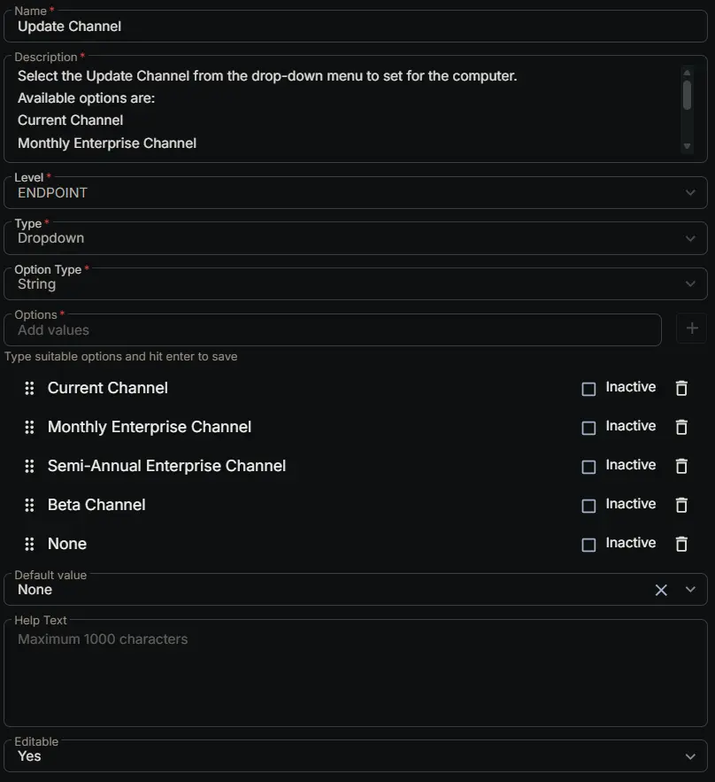Viewport: 715px width, 782px height.
Task: Focus the Options Add values input field
Action: click(333, 329)
